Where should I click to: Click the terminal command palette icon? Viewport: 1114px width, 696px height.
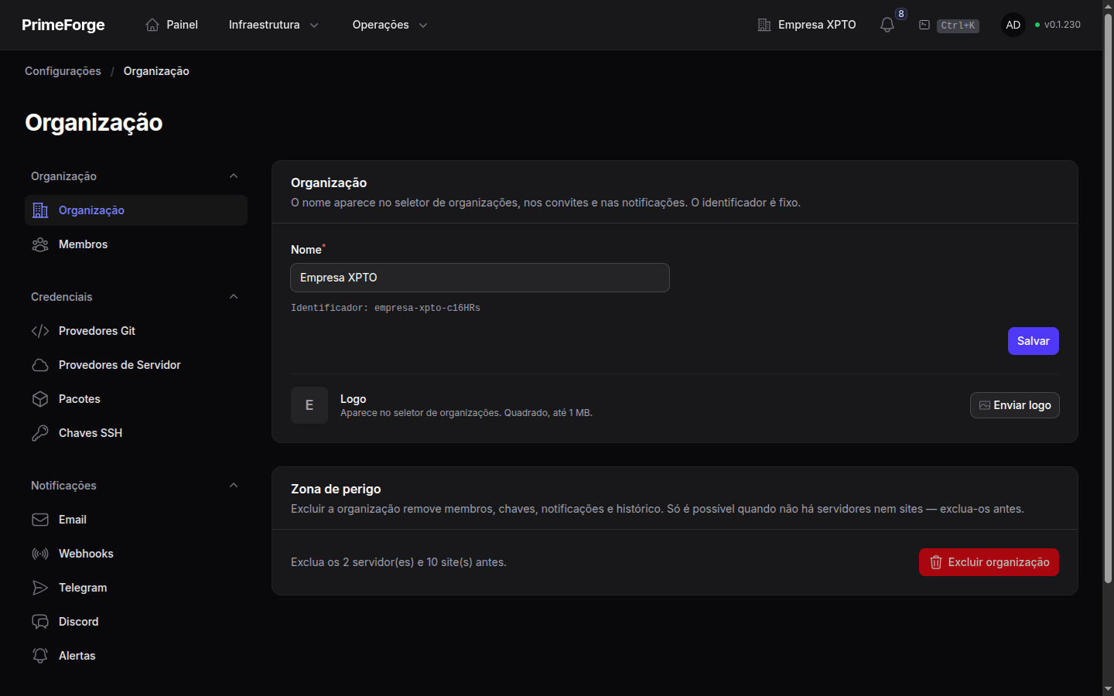pos(924,25)
